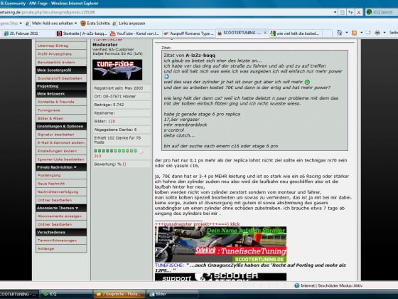Click the YouTube favicon on the YouTube tab
The height and width of the screenshot is (299, 398).
pos(112,33)
